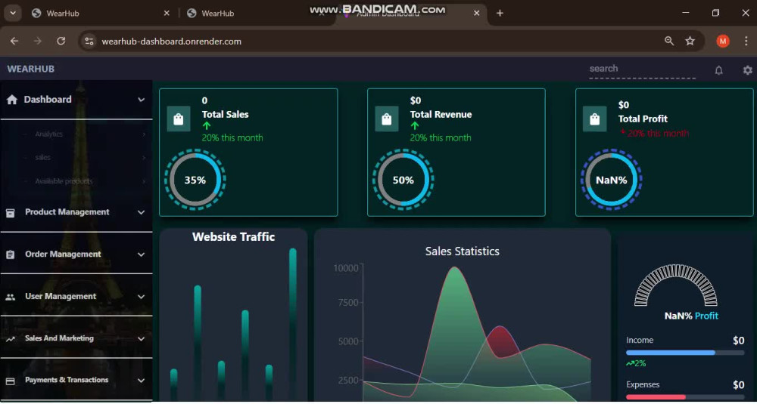This screenshot has width=757, height=404.
Task: Click the Payments & Transactions card icon
Action: (x=11, y=381)
